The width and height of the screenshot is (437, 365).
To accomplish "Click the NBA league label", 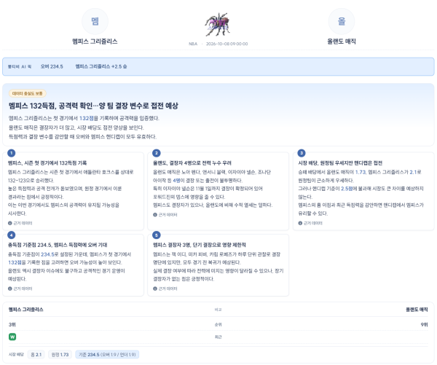I will (x=193, y=44).
